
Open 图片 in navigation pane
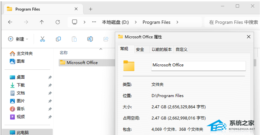pyautogui.click(x=17, y=101)
